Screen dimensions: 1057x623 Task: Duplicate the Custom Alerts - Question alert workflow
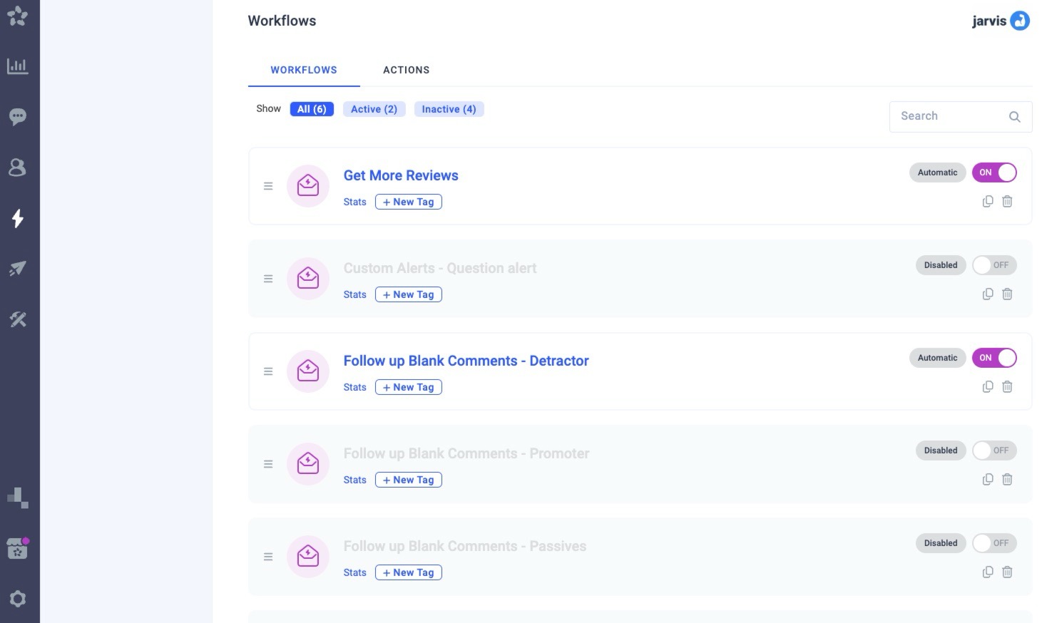[x=988, y=294]
